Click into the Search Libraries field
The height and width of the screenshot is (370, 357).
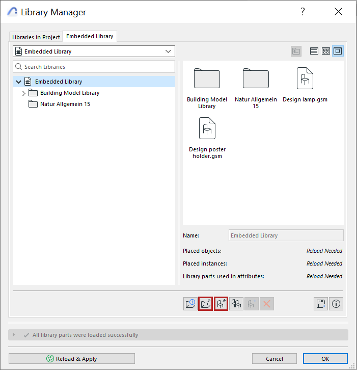94,67
